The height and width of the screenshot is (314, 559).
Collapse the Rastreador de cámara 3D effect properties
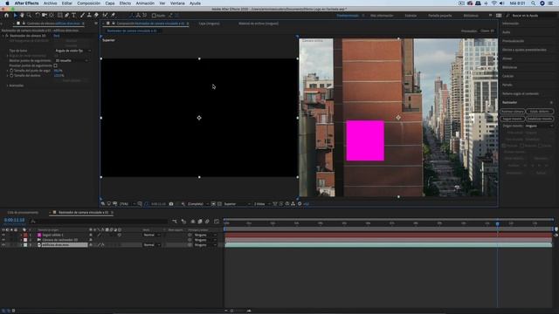[3, 36]
